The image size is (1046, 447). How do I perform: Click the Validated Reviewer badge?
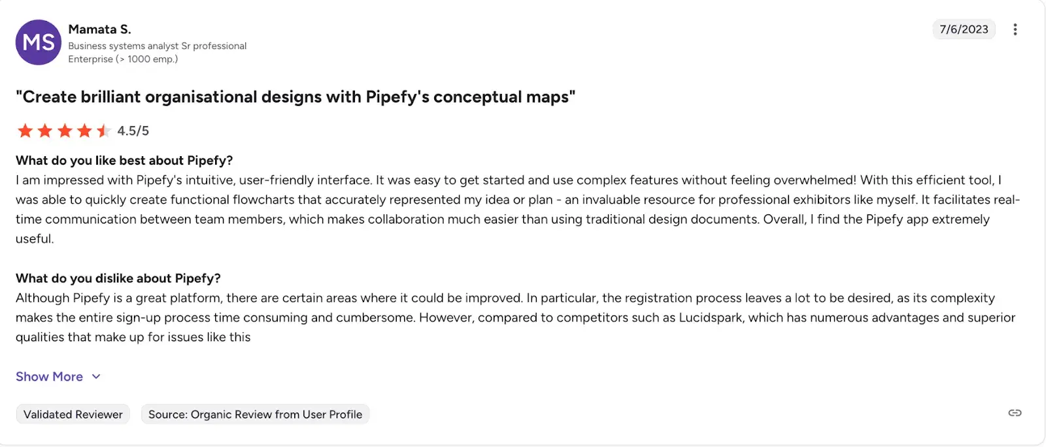(73, 414)
